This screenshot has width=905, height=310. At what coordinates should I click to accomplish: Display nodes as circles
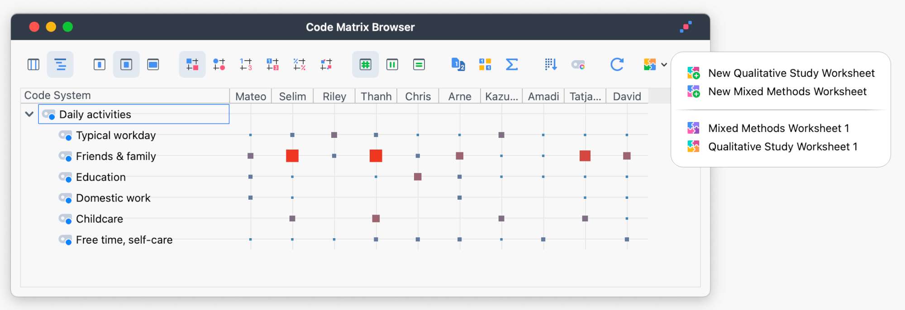tap(219, 65)
